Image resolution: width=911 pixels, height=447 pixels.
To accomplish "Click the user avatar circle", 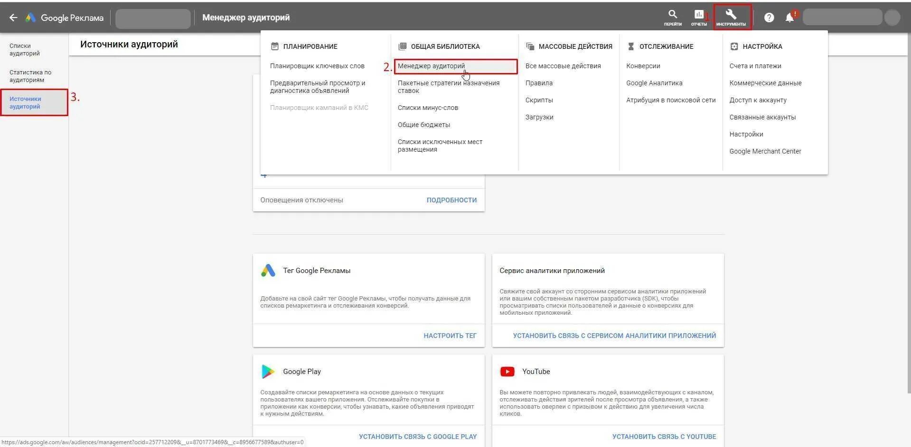I will pyautogui.click(x=892, y=18).
